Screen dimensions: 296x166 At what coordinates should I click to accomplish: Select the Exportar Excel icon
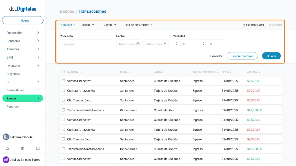[244, 25]
